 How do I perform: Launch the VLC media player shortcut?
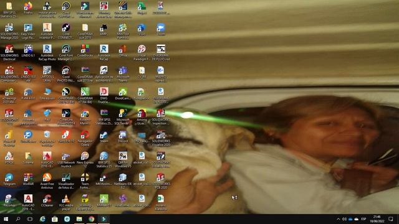click(66, 202)
